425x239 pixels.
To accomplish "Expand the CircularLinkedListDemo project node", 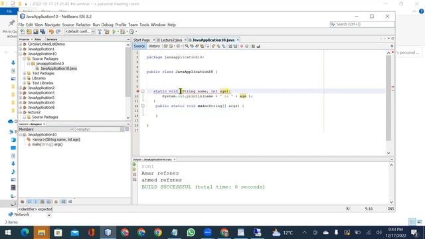I will pyautogui.click(x=21, y=44).
